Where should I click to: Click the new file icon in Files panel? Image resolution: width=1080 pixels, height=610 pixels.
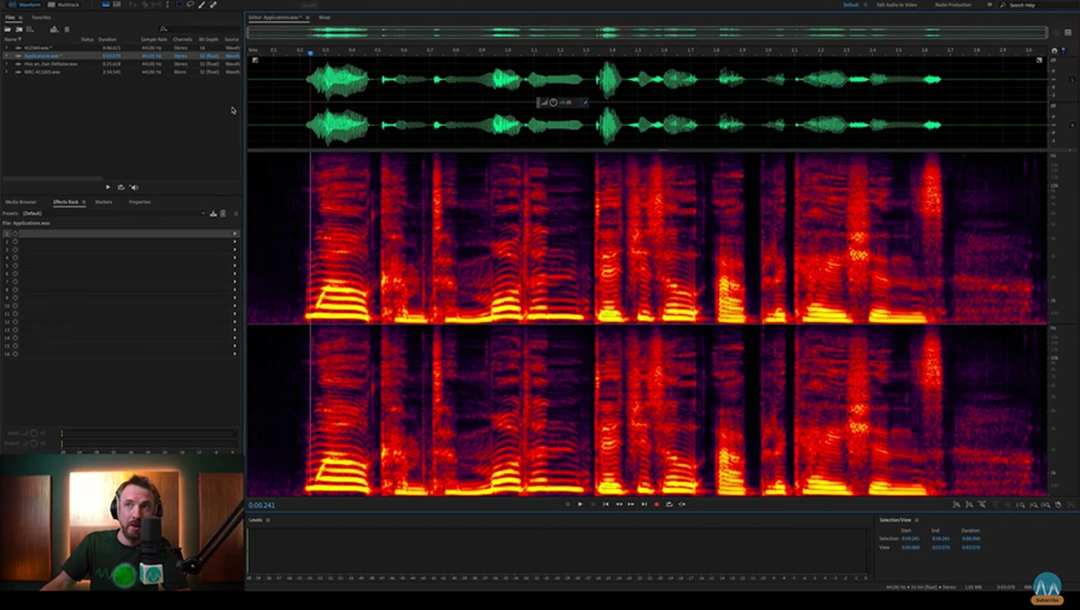(29, 29)
